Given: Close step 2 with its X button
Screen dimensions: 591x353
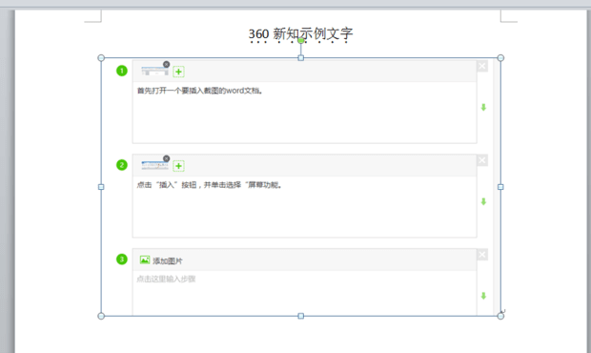Looking at the screenshot, I should 482,160.
